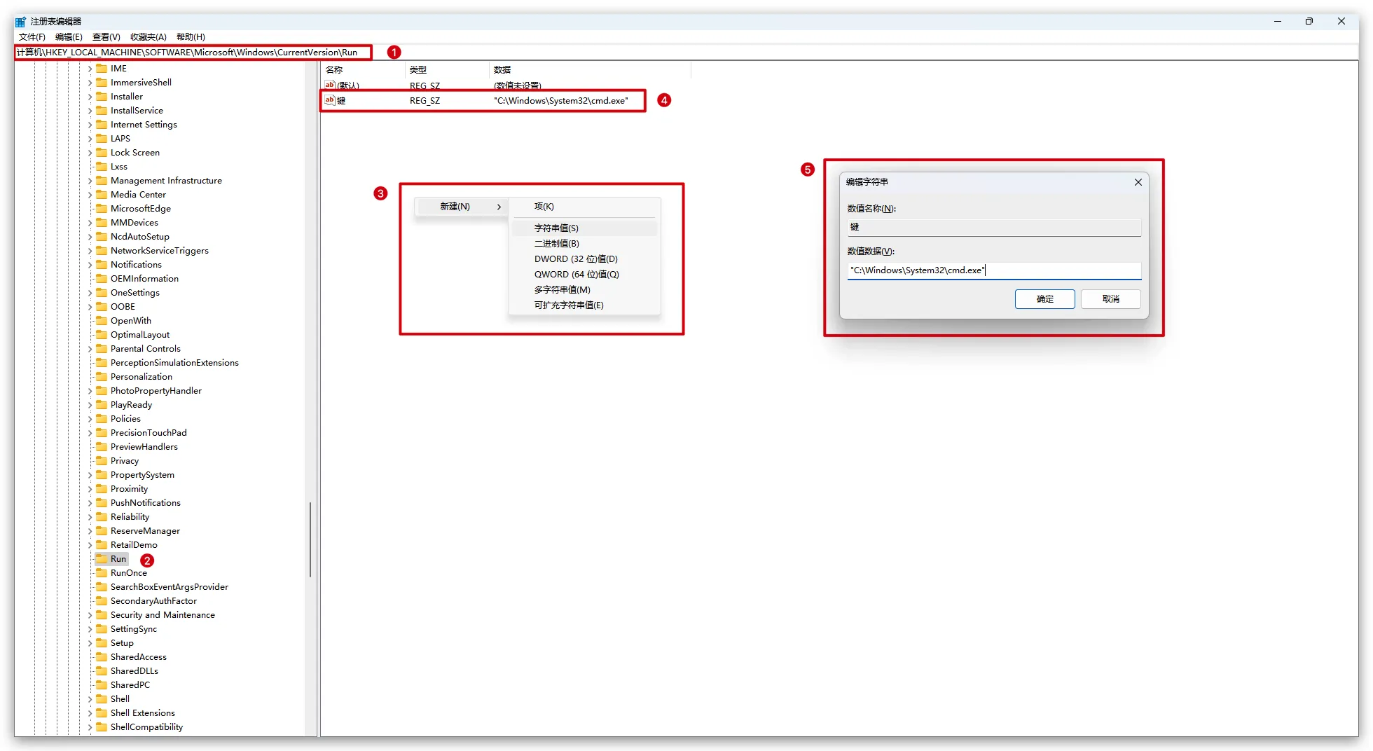Click the 数值数据 input field
This screenshot has width=1373, height=751.
(x=993, y=270)
